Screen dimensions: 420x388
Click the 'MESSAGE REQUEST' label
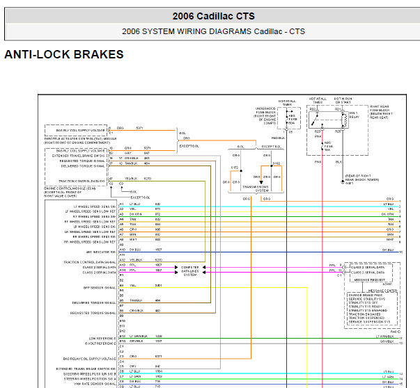pos(369,280)
